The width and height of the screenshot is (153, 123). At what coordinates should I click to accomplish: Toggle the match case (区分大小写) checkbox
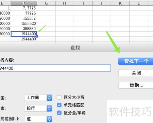pos(59,97)
